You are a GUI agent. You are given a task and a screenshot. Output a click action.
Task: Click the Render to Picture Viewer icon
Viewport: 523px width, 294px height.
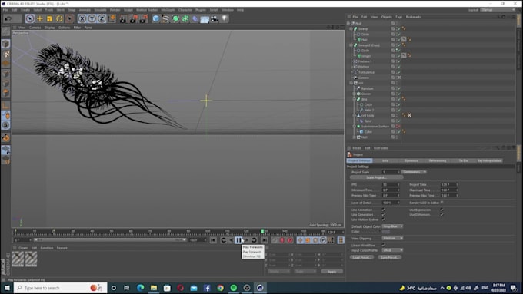click(133, 19)
